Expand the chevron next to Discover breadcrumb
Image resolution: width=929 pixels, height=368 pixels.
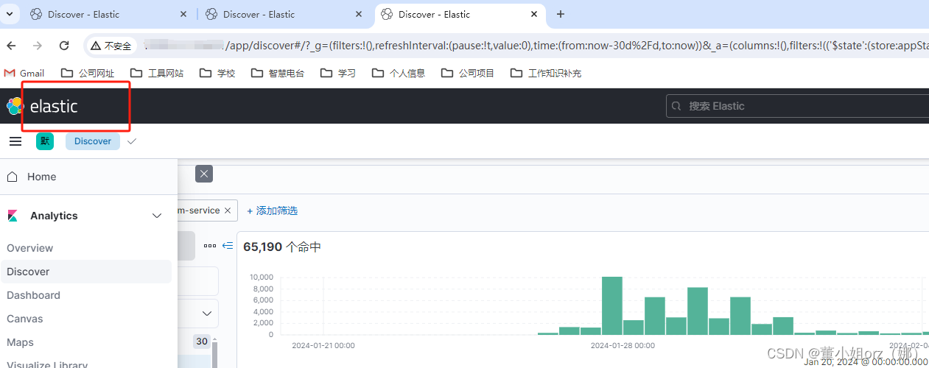click(x=132, y=141)
